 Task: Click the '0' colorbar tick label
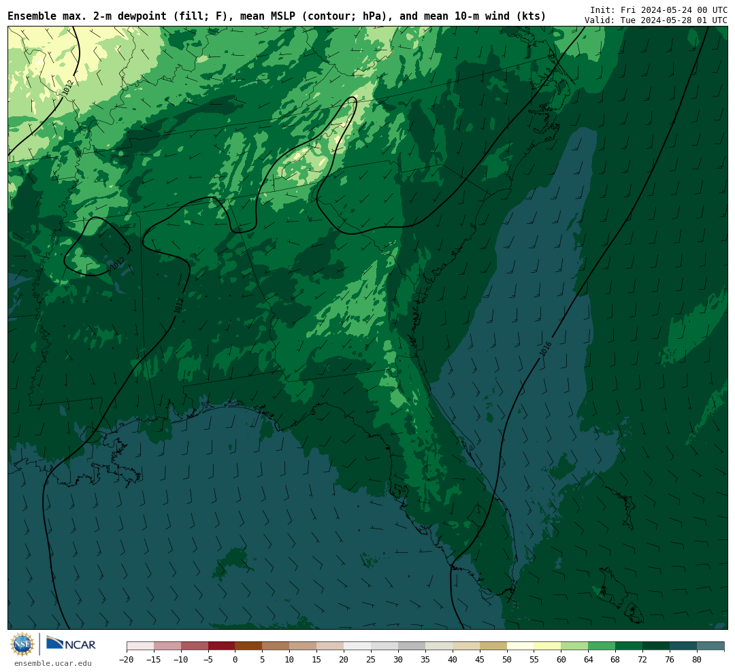pos(235,660)
